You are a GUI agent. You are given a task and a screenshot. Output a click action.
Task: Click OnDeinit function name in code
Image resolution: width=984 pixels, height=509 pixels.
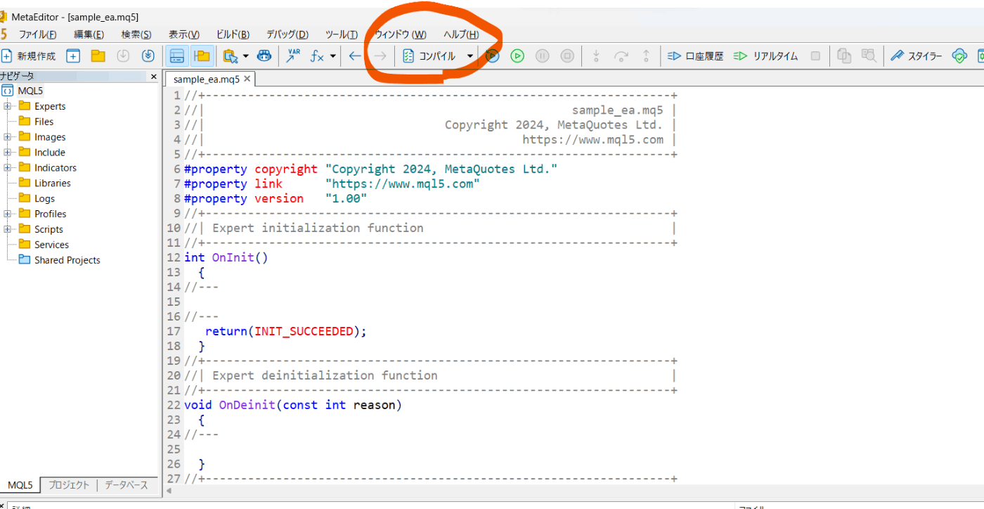click(x=247, y=405)
